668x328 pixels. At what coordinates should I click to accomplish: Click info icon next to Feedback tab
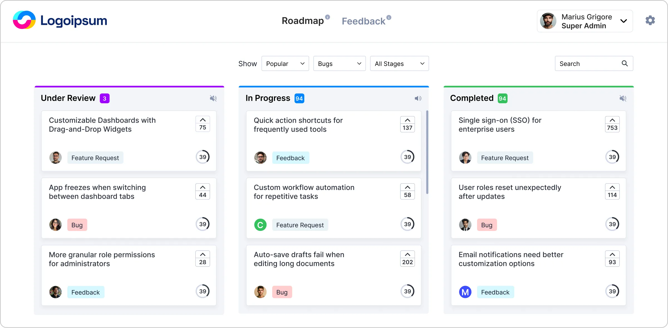389,18
